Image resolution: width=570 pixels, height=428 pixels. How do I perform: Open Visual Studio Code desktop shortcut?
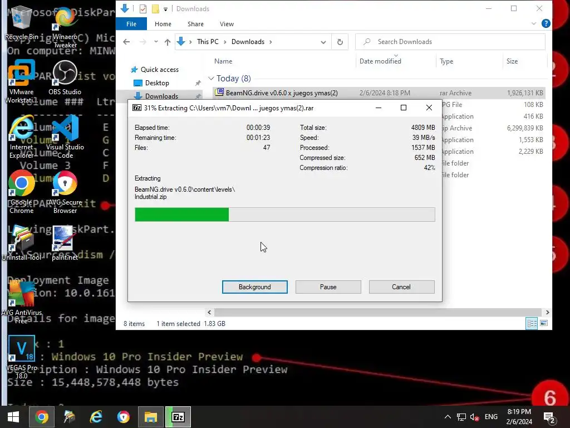(65, 137)
